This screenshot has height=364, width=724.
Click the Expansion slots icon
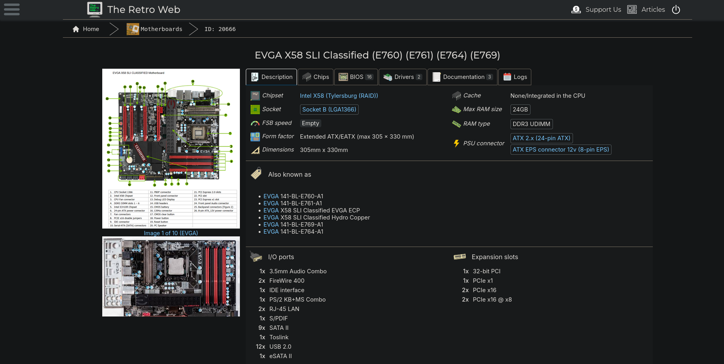pos(460,257)
